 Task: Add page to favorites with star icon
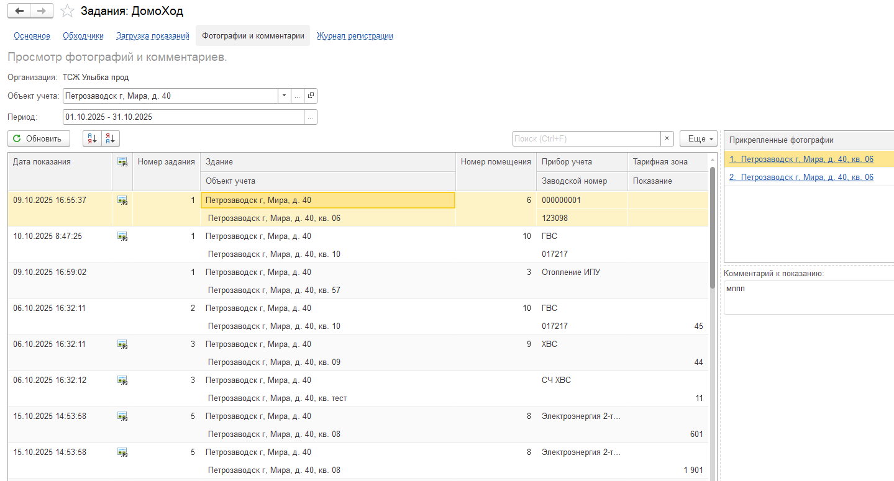(x=67, y=11)
